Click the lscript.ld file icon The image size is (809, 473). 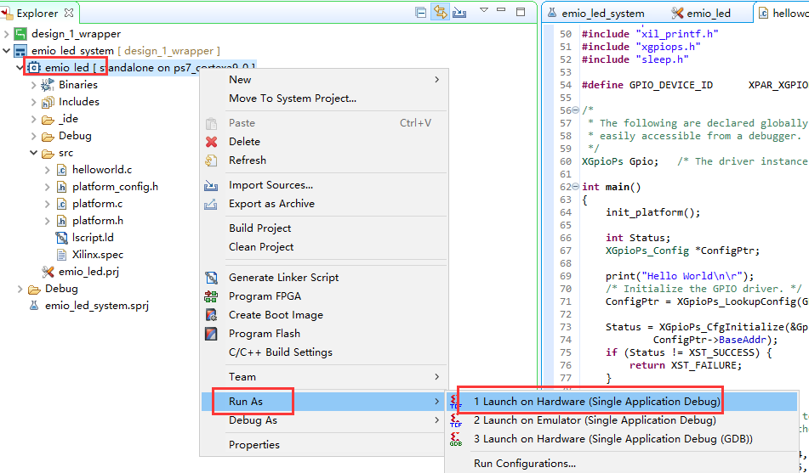pos(61,238)
